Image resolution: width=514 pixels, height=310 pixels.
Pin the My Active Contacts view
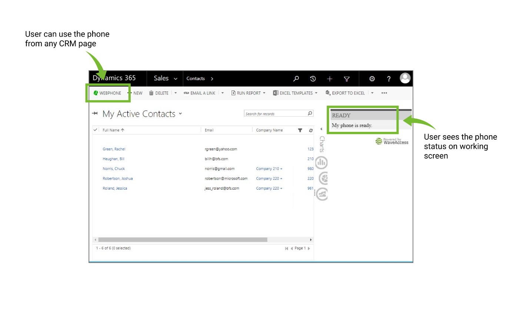95,113
